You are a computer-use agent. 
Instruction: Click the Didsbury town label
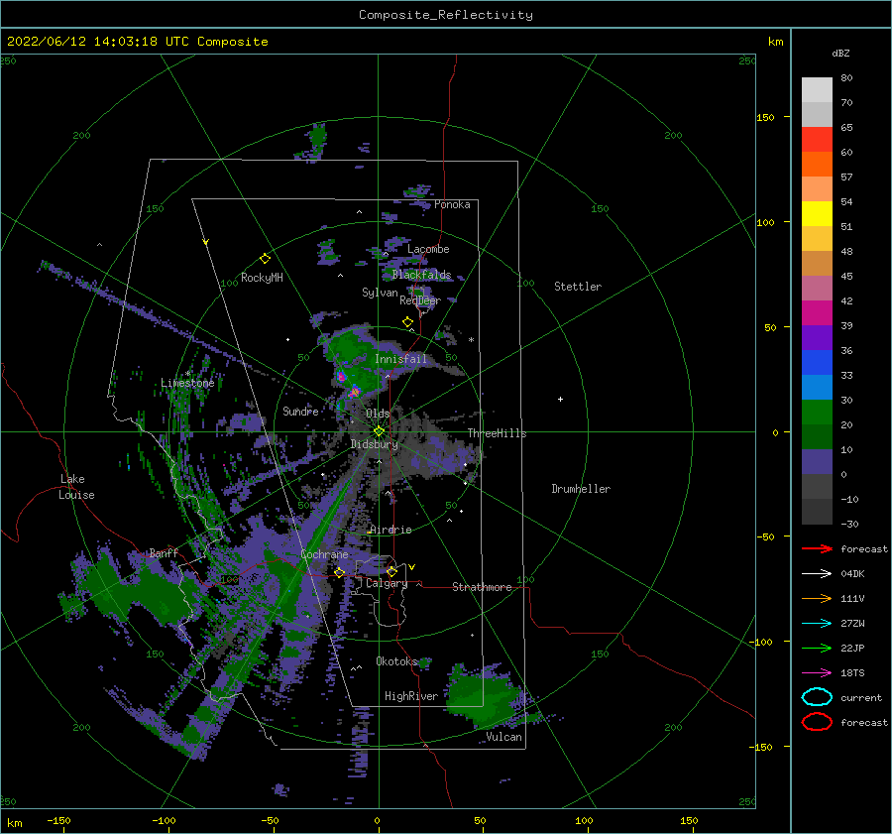(x=375, y=444)
